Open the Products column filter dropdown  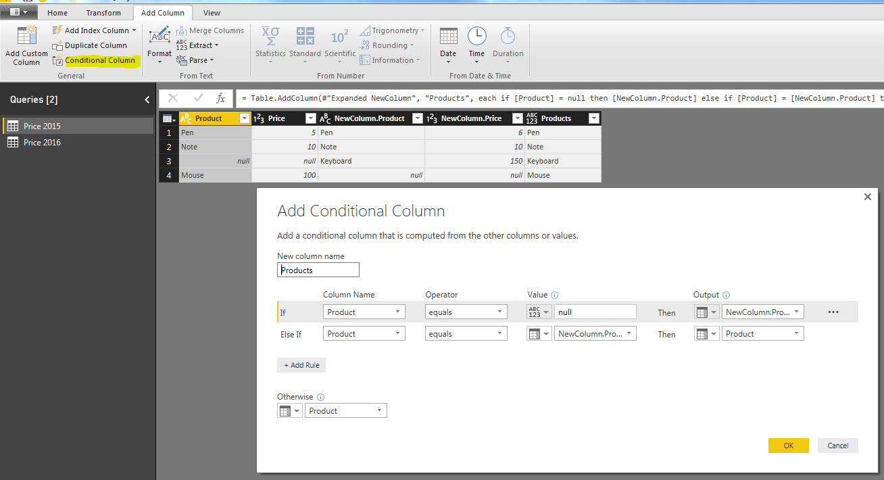click(x=594, y=118)
